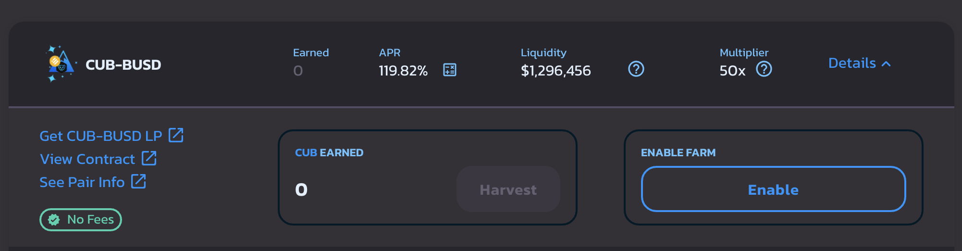Click the Multiplier help question mark

(x=764, y=69)
